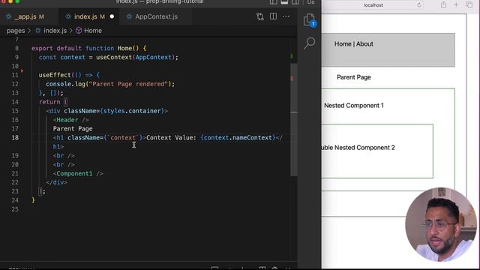Open the Search magnifier in activity bar
480x270 pixels.
pyautogui.click(x=310, y=43)
